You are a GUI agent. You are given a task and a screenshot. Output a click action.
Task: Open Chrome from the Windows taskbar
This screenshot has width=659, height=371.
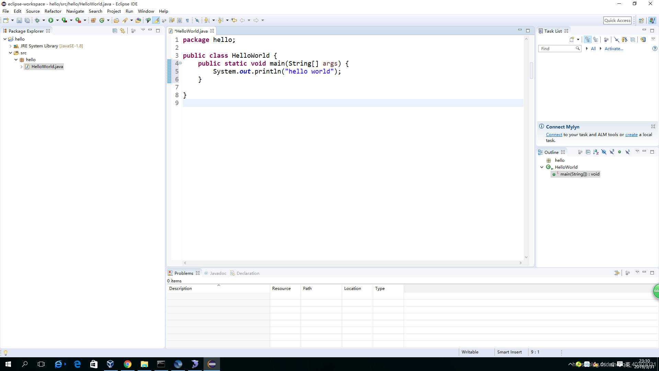click(128, 364)
